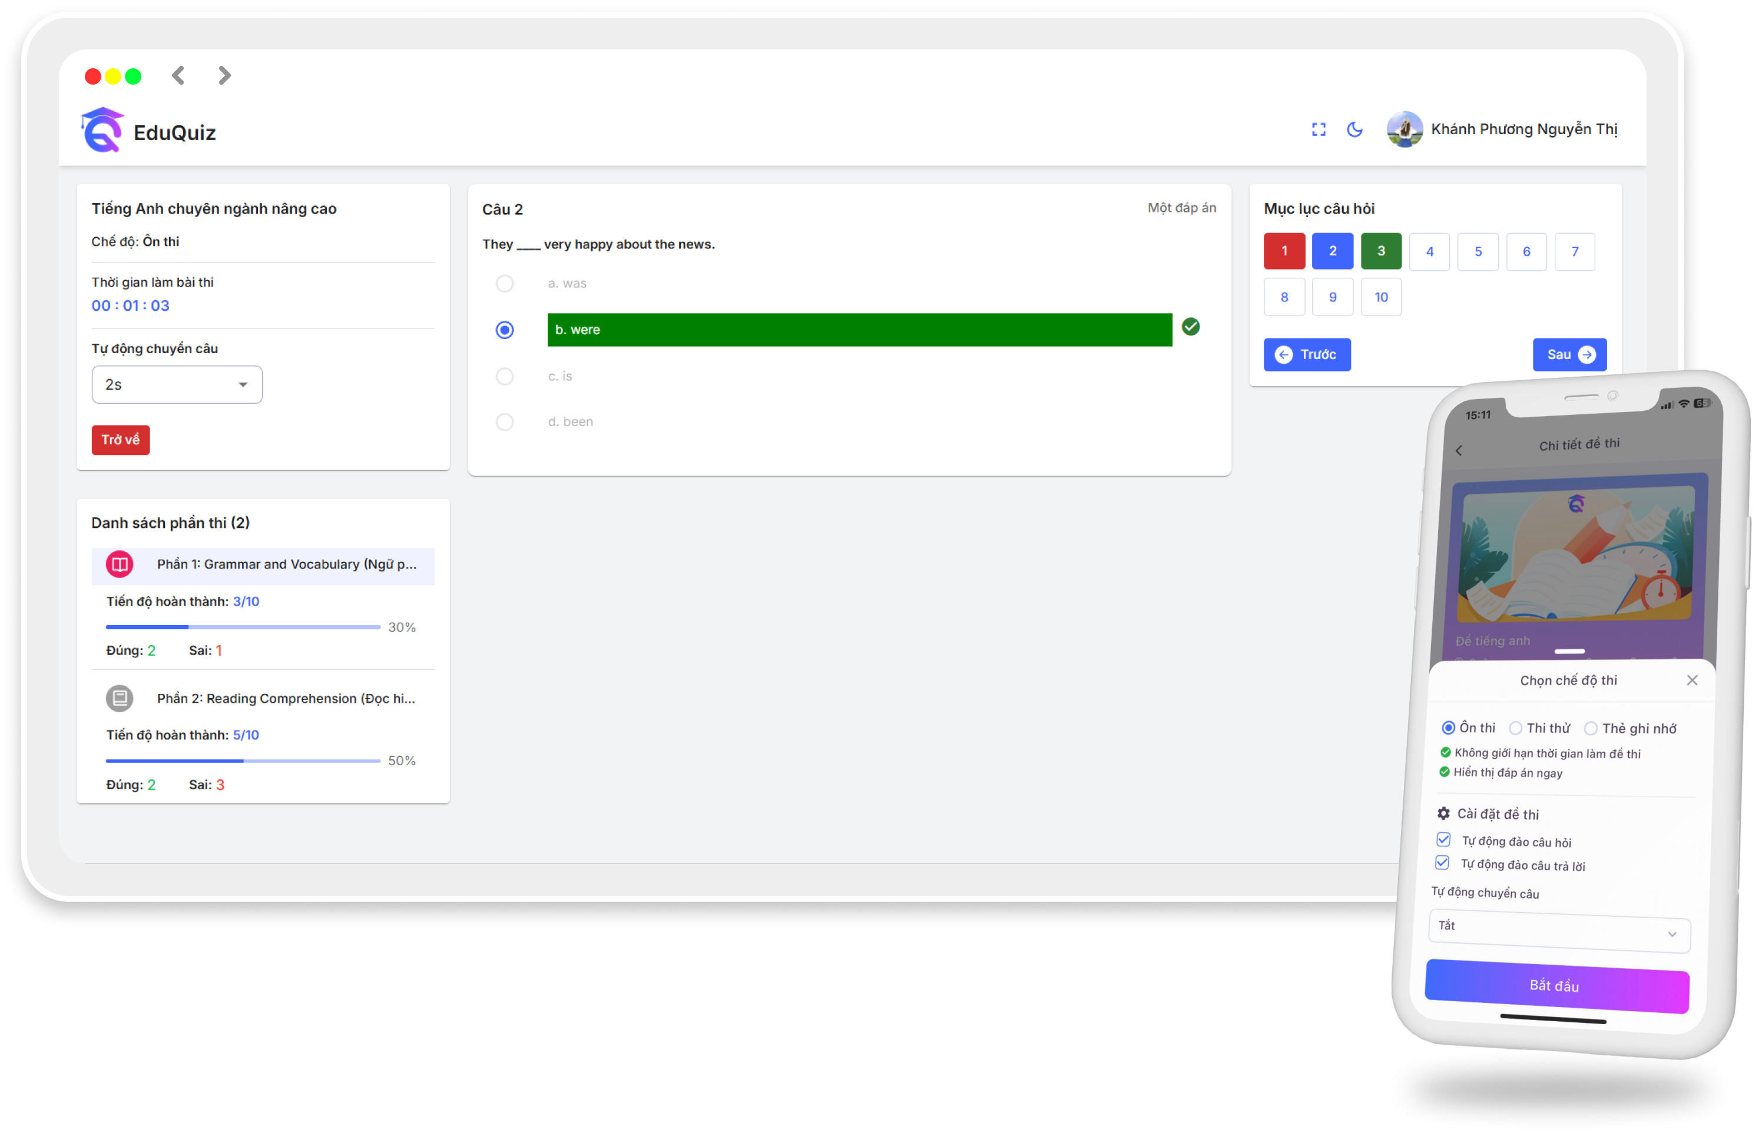Click the Reading Comprehension section icon
Viewport: 1762px width, 1133px height.
(117, 697)
